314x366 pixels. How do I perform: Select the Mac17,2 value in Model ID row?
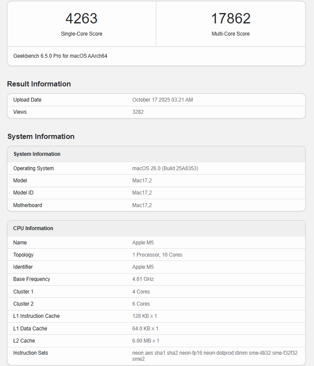pyautogui.click(x=142, y=193)
